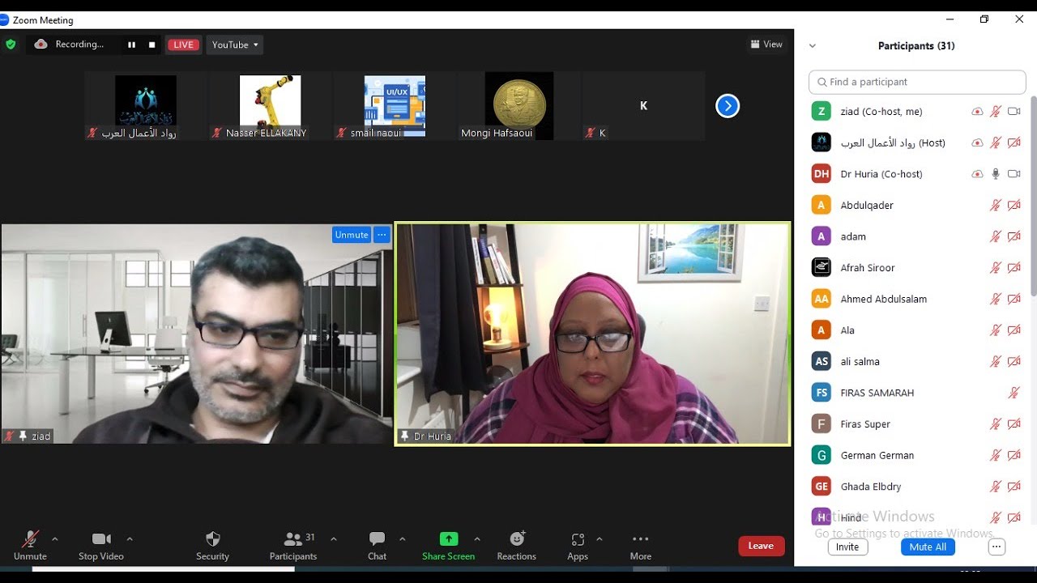Screen dimensions: 1037x583
Task: Select the Dr Huria video tile
Action: [593, 334]
